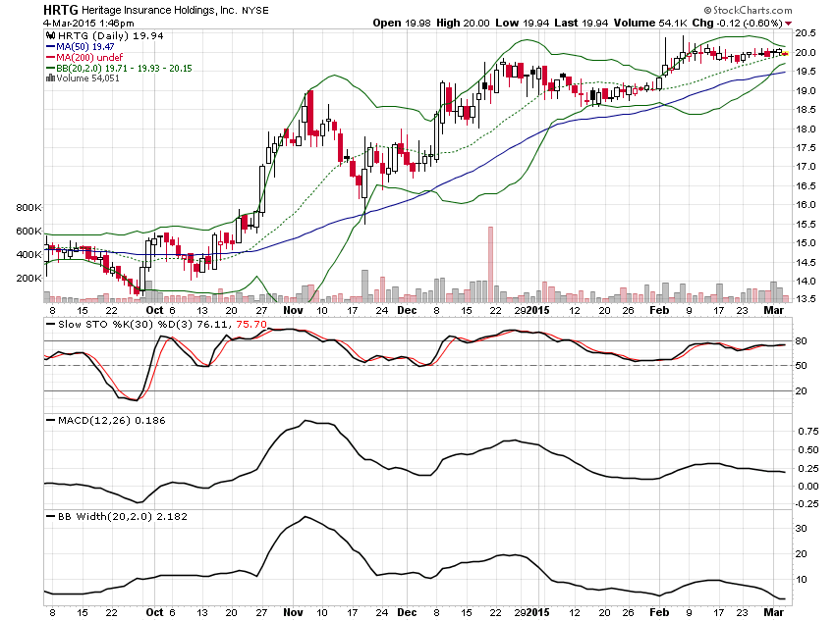Click the 'Last 19.94' value

(581, 23)
